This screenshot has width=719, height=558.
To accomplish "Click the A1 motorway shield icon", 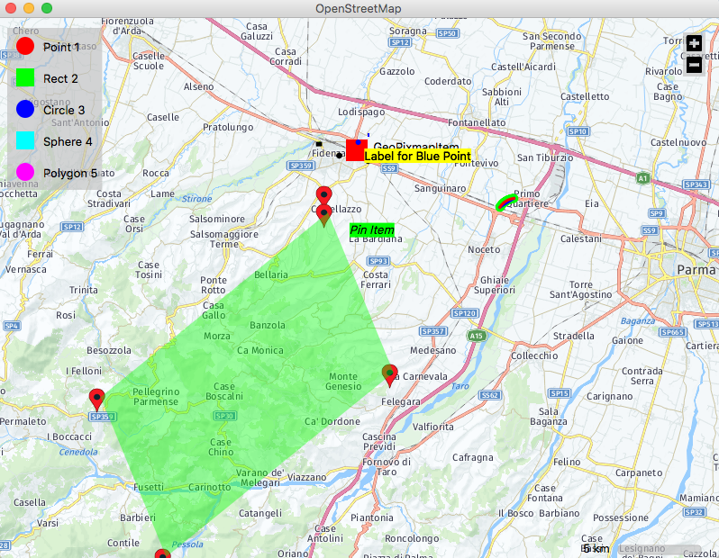I will 643,178.
